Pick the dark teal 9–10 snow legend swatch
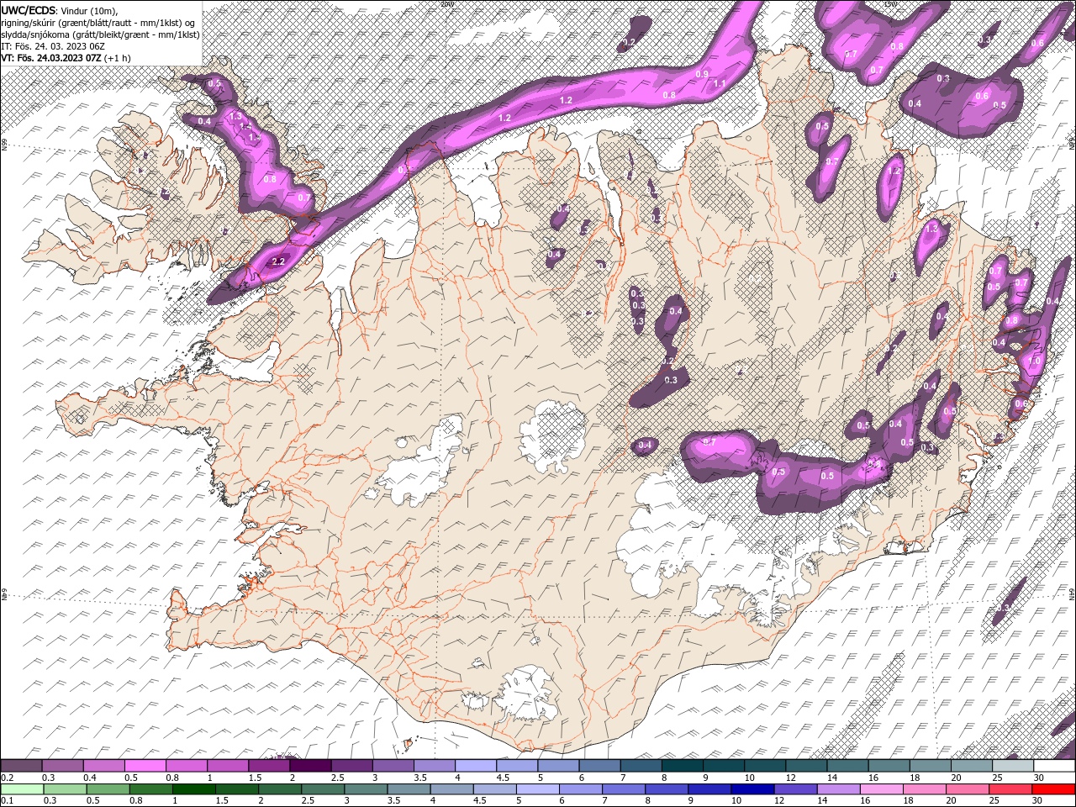The image size is (1076, 807). [x=723, y=766]
